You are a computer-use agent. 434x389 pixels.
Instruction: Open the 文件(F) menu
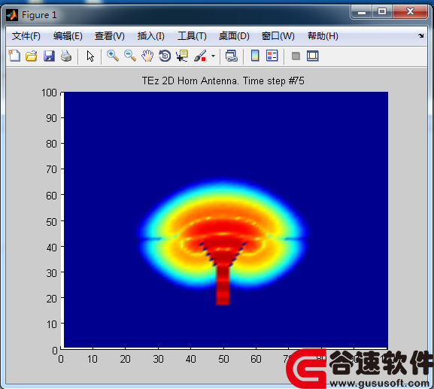click(x=26, y=36)
